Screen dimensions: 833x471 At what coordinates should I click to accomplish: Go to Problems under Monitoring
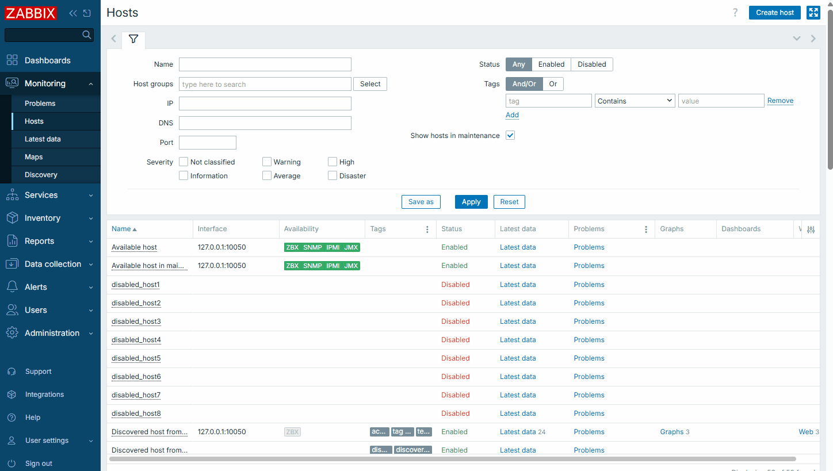point(40,104)
